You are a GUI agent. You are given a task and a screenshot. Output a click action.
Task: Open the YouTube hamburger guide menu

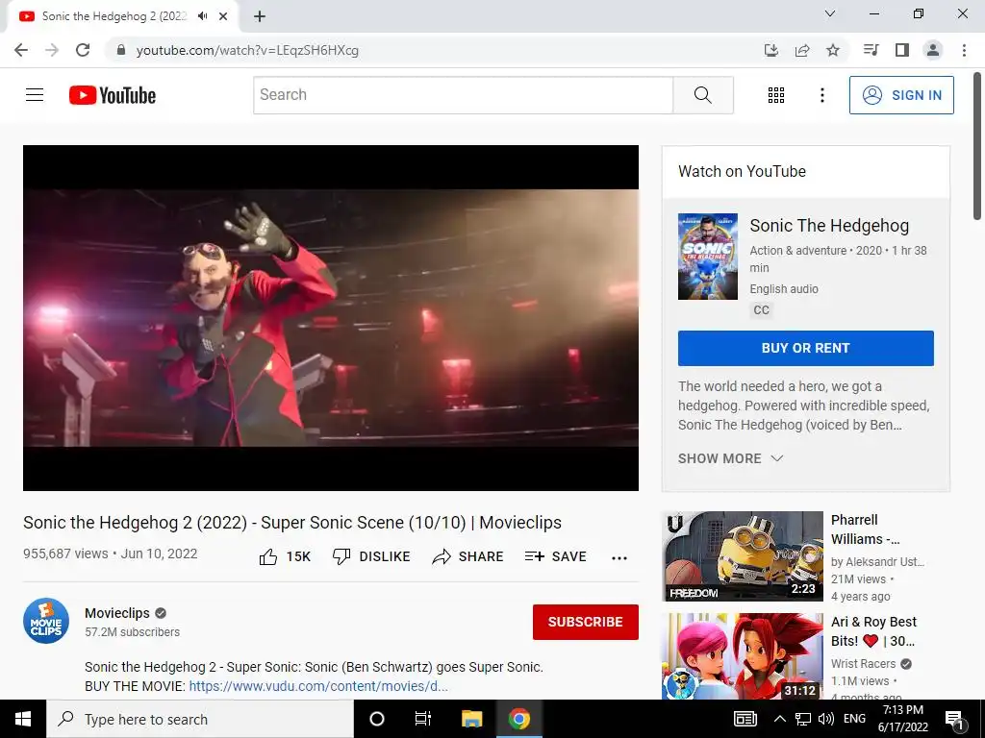pos(35,95)
